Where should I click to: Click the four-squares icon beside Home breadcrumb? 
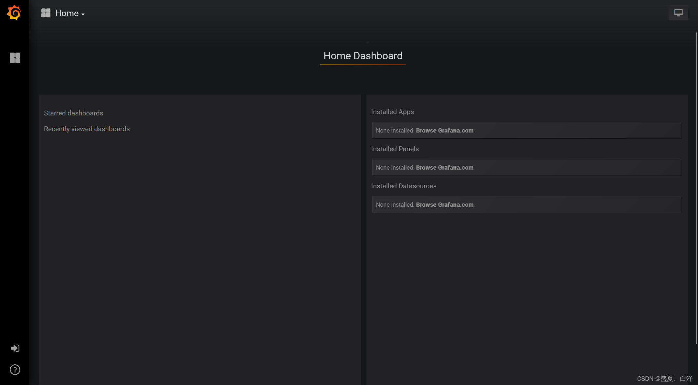click(46, 13)
